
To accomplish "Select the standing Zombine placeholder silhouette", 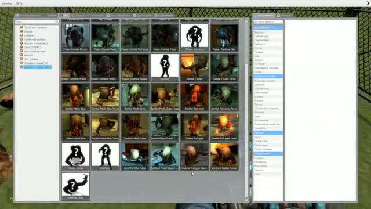I will [x=106, y=157].
